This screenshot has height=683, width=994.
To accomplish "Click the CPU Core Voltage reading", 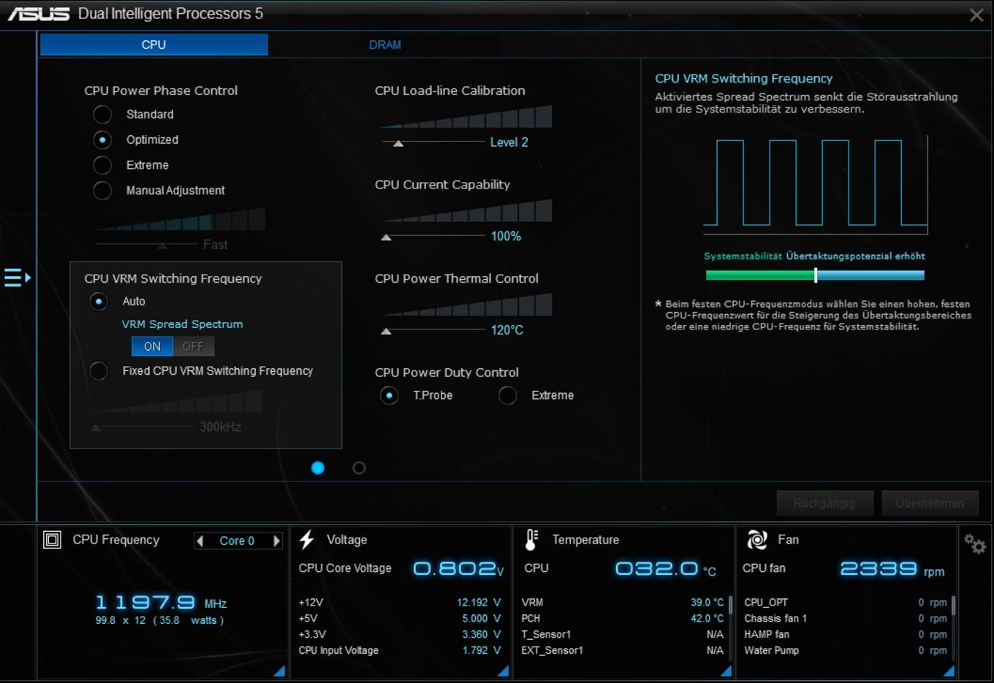I will point(458,568).
